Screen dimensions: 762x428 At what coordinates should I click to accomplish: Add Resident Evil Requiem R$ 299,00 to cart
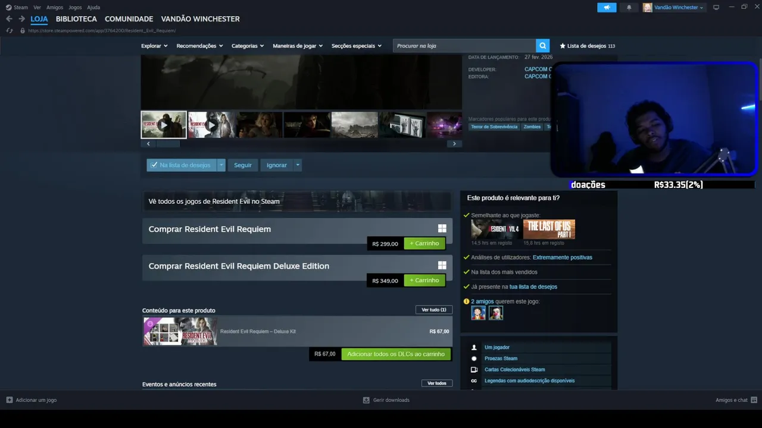coord(424,243)
